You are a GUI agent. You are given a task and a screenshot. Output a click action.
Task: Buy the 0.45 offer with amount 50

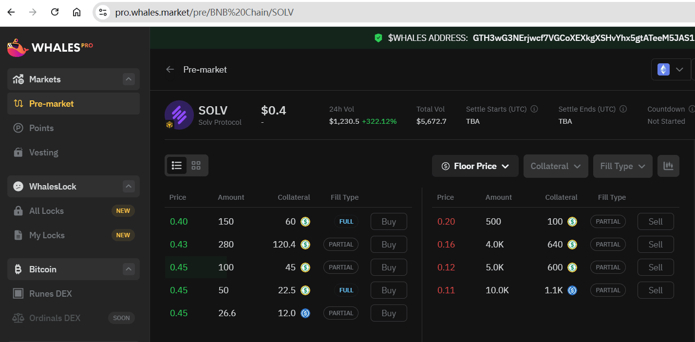click(x=389, y=290)
